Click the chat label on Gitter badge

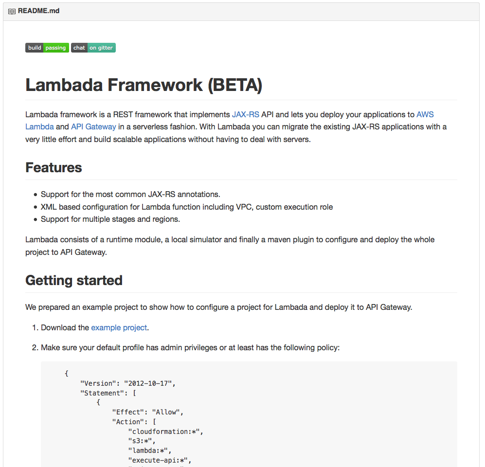(79, 48)
